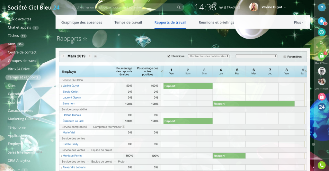Switch to Graphique des absences tab
This screenshot has width=329, height=171.
click(82, 22)
